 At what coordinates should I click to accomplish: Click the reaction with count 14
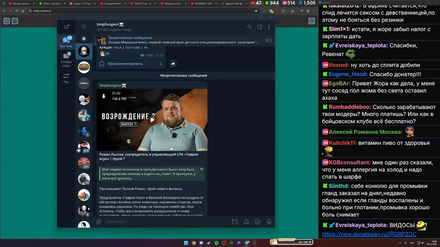104,54
